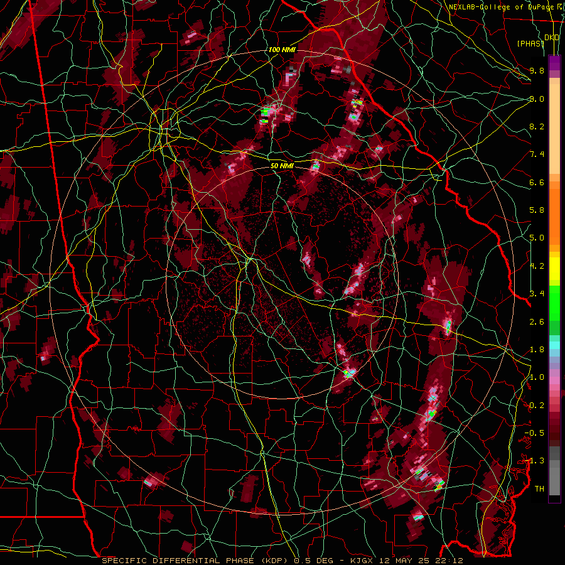Click the 5.8 scale value

tap(537, 210)
